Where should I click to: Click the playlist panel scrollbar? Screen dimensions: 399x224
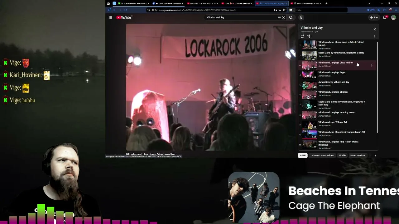377,87
